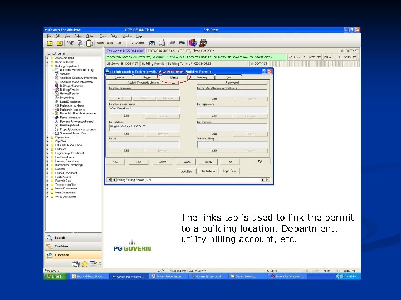Click the yellow star favorites icon

point(85,264)
